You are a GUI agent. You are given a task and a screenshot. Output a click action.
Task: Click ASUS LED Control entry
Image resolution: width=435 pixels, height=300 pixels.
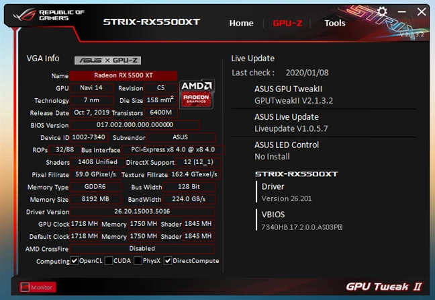[287, 145]
